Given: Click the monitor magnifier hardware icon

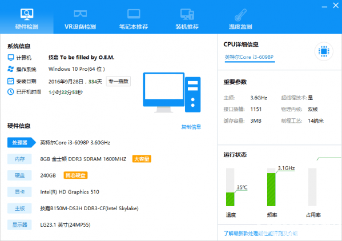Looking at the screenshot, I should 27,14.
